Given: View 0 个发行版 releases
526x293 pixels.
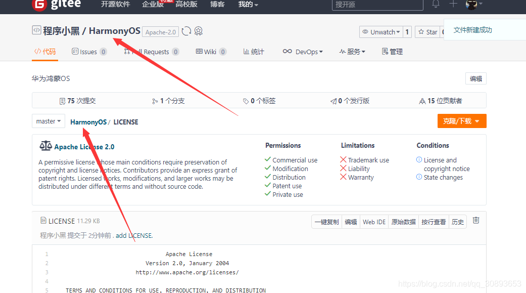Looking at the screenshot, I should (350, 101).
